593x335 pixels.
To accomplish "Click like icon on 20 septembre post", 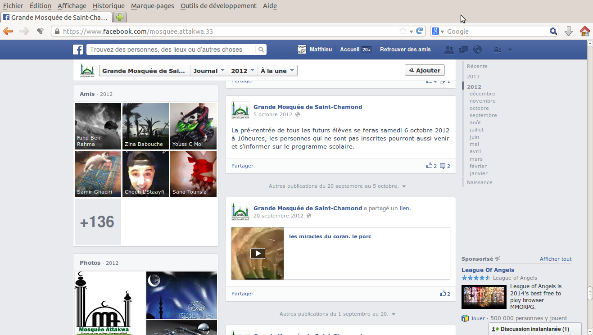I will click(x=443, y=294).
